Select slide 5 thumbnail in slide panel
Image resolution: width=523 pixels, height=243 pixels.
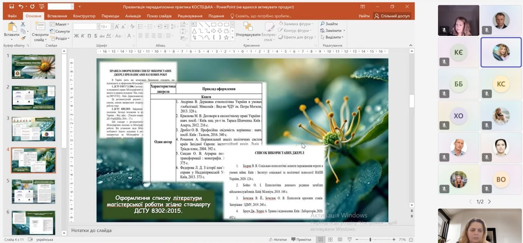(34, 191)
